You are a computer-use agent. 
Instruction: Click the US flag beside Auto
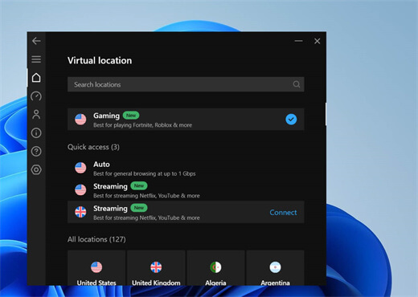click(x=80, y=168)
